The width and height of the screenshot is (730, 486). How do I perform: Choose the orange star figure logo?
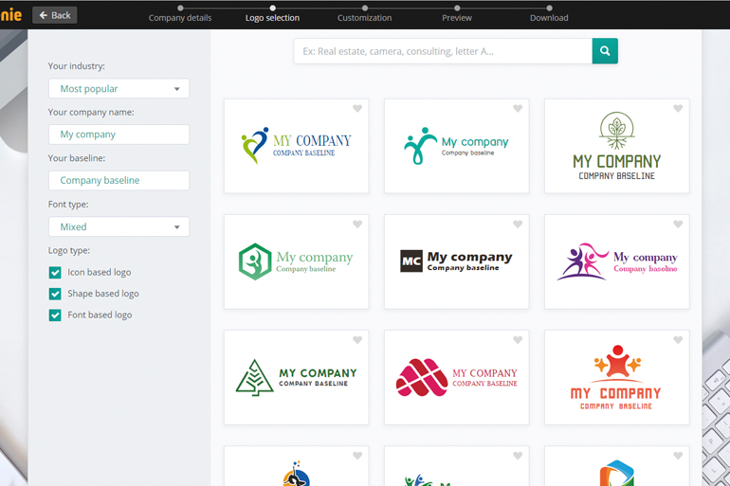pyautogui.click(x=617, y=377)
